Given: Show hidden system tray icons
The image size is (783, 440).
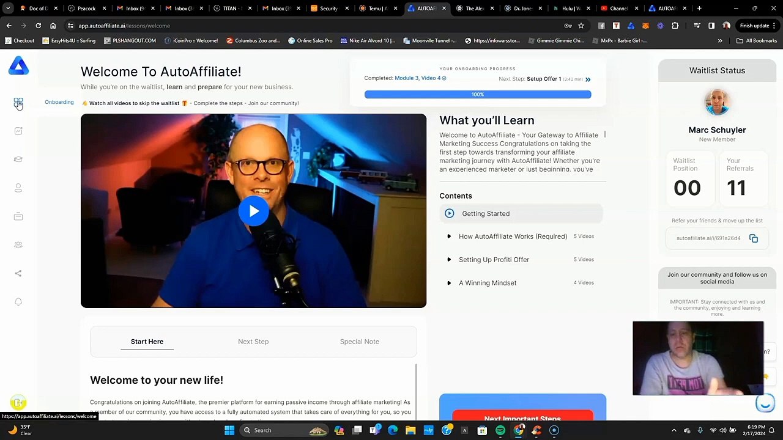Looking at the screenshot, I should point(674,430).
